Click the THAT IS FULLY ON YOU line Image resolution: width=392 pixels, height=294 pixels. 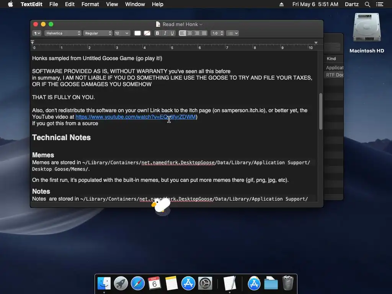coord(63,97)
